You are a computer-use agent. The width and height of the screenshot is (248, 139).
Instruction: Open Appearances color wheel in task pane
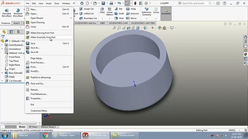click(245, 54)
